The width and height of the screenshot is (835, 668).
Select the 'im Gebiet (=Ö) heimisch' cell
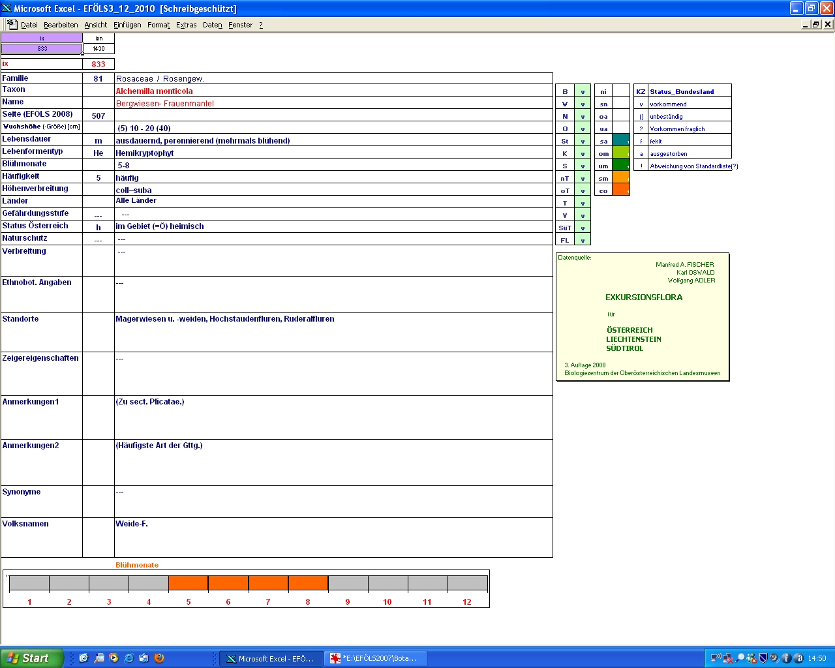click(333, 226)
